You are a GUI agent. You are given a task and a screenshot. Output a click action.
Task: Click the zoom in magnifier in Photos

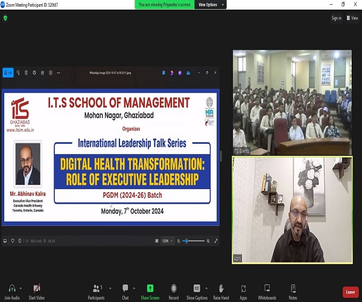click(208, 241)
